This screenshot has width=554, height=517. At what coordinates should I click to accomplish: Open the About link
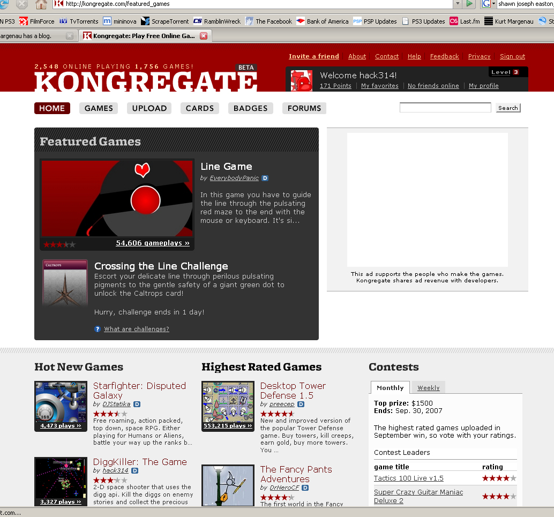tap(357, 56)
